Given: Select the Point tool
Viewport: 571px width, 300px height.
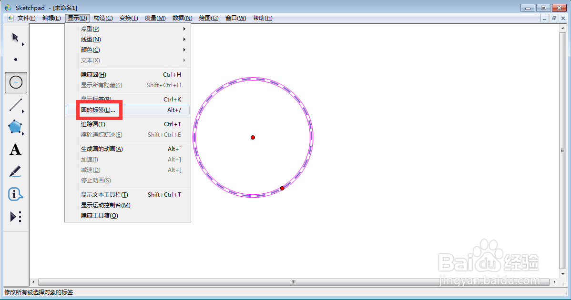Looking at the screenshot, I should point(16,60).
